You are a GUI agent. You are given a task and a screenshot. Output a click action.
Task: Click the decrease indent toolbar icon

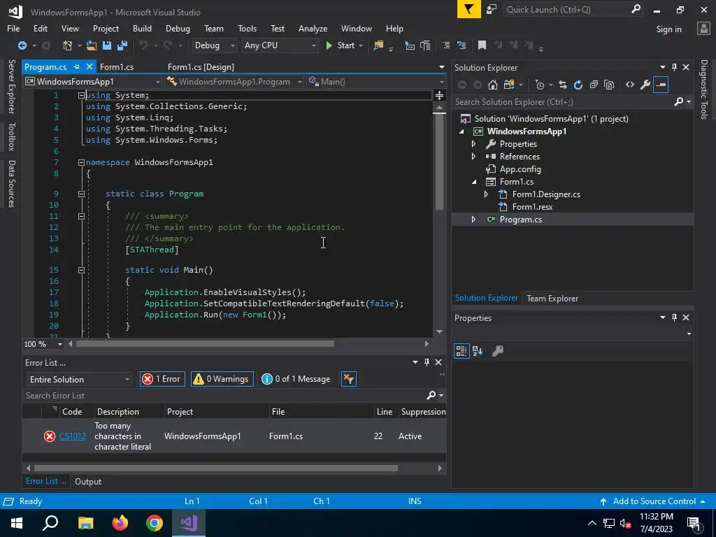(446, 45)
